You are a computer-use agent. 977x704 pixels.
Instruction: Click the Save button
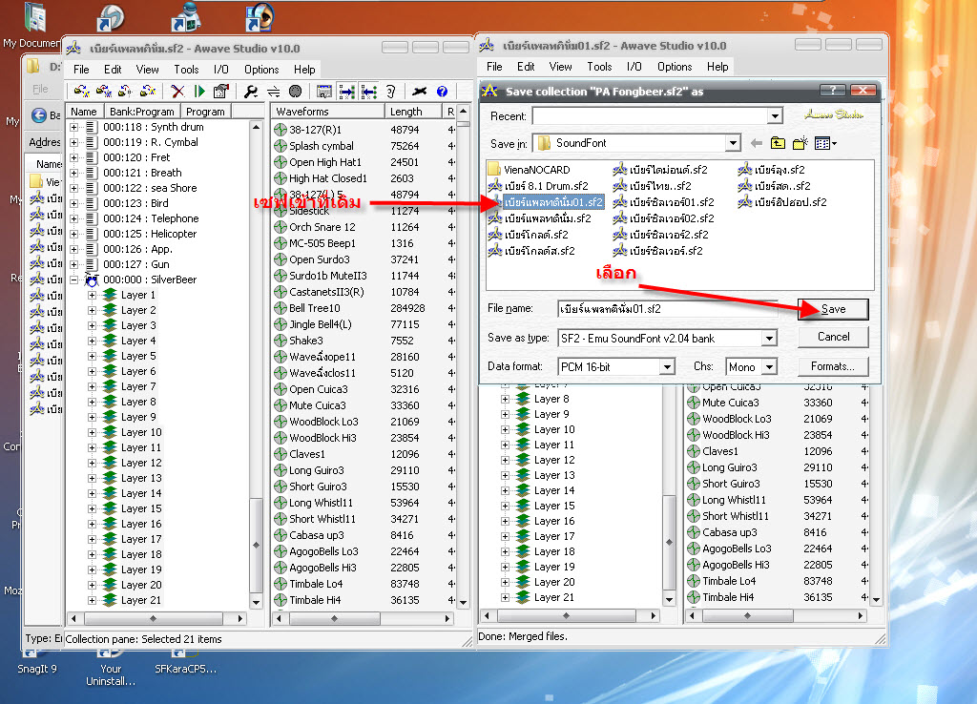tap(833, 309)
